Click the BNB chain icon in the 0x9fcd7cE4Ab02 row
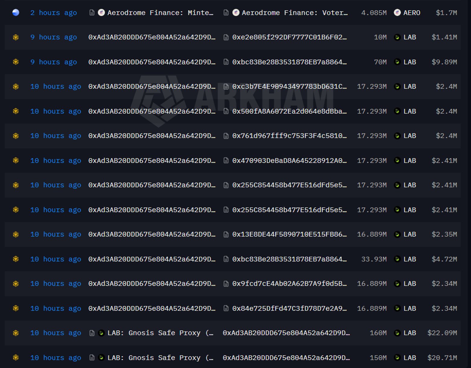The image size is (471, 368). click(16, 284)
